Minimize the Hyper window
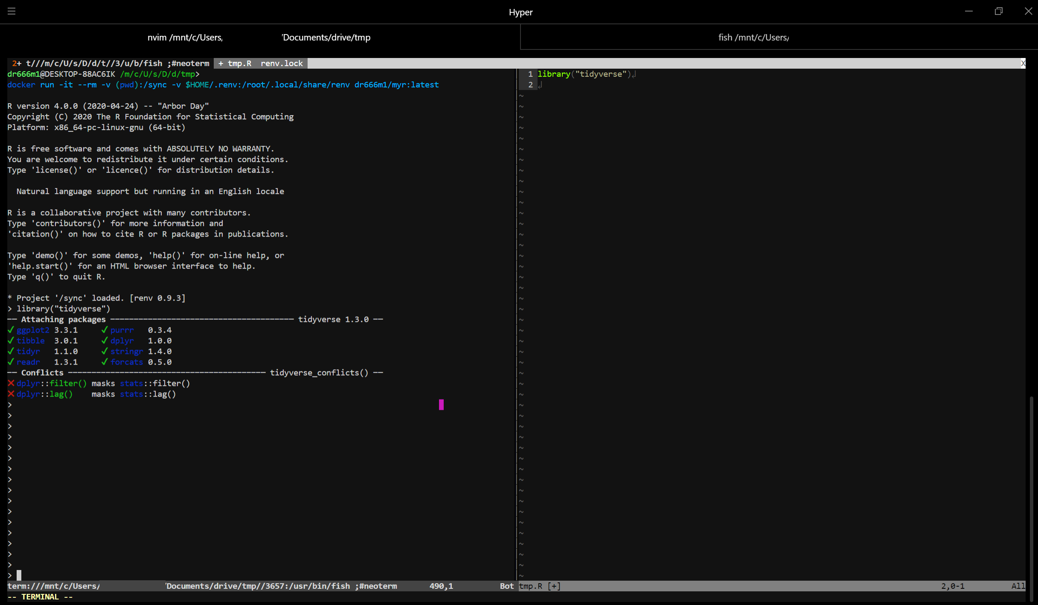The height and width of the screenshot is (605, 1038). [968, 12]
